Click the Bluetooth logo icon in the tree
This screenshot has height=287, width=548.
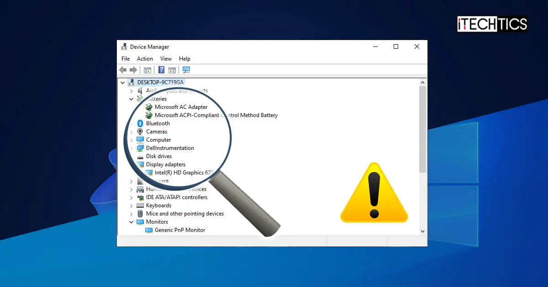pyautogui.click(x=140, y=123)
